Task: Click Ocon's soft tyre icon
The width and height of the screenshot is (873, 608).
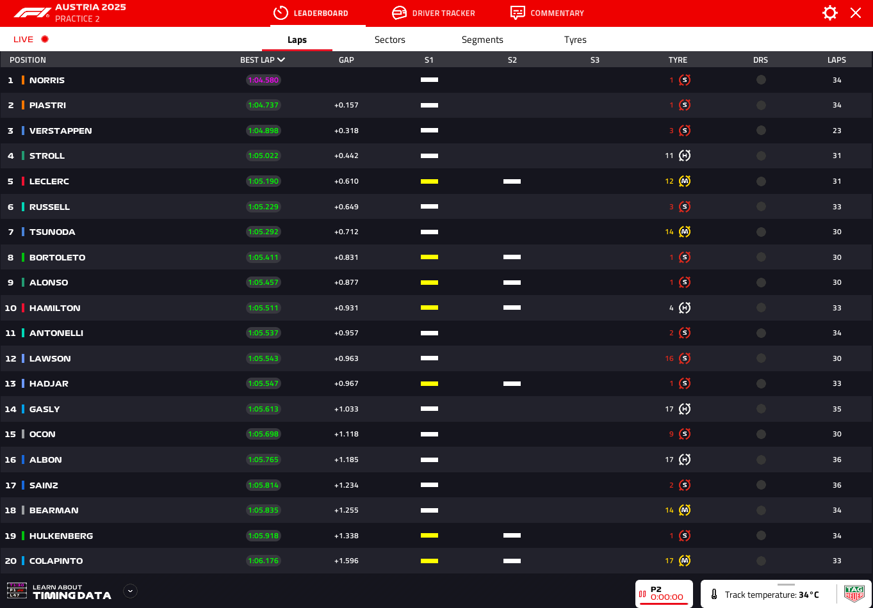Action: tap(685, 434)
